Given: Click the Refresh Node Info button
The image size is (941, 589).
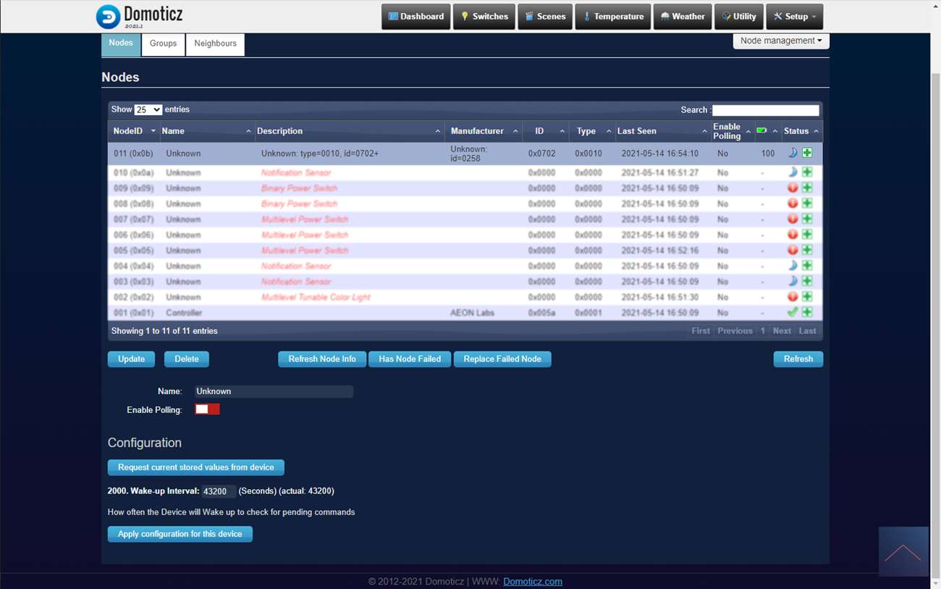Looking at the screenshot, I should pyautogui.click(x=322, y=359).
